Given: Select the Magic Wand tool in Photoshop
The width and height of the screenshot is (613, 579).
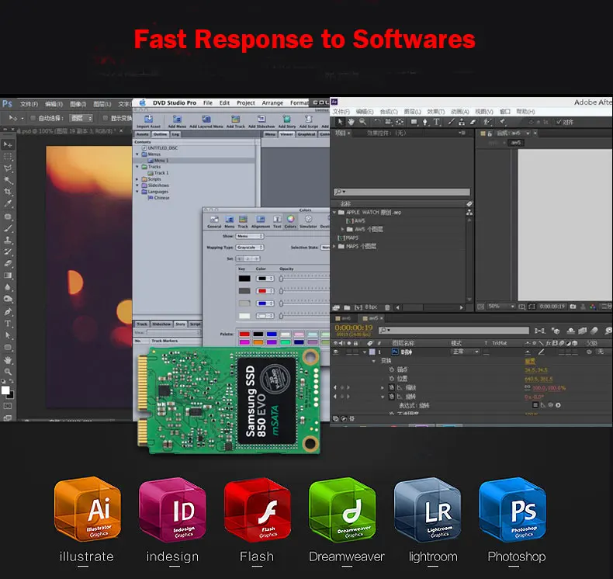Looking at the screenshot, I should [x=8, y=180].
